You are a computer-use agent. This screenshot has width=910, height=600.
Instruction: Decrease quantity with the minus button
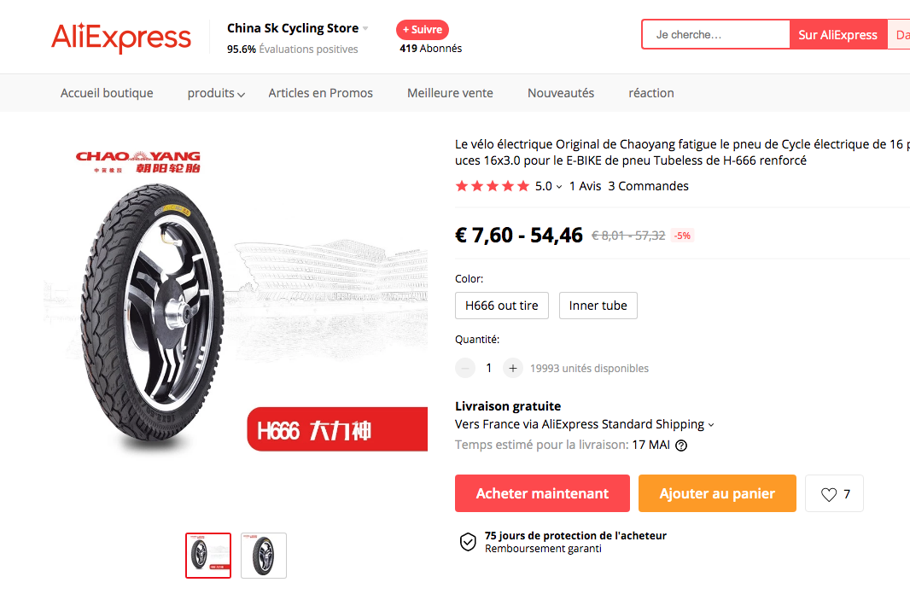coord(465,369)
